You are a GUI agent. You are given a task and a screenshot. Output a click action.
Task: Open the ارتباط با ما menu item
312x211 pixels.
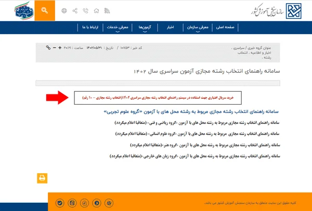[90, 27]
